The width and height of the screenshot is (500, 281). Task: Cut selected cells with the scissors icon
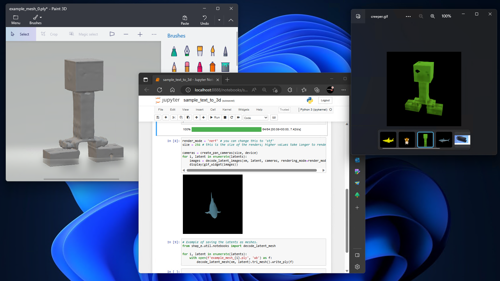click(174, 118)
